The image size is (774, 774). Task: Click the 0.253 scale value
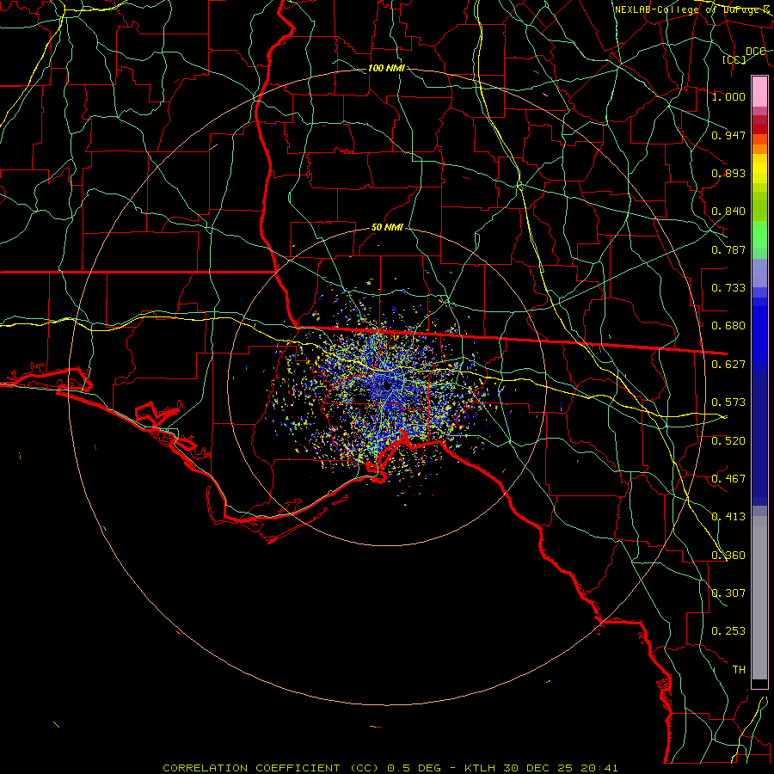click(x=728, y=631)
